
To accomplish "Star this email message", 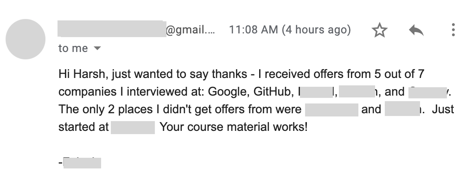I will point(379,30).
